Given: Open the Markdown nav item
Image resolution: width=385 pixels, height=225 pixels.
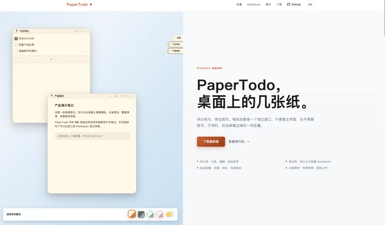Looking at the screenshot, I should 254,4.
